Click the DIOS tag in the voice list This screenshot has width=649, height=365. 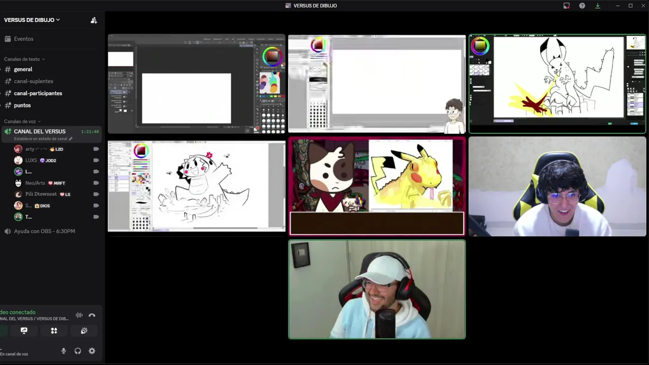(42, 206)
